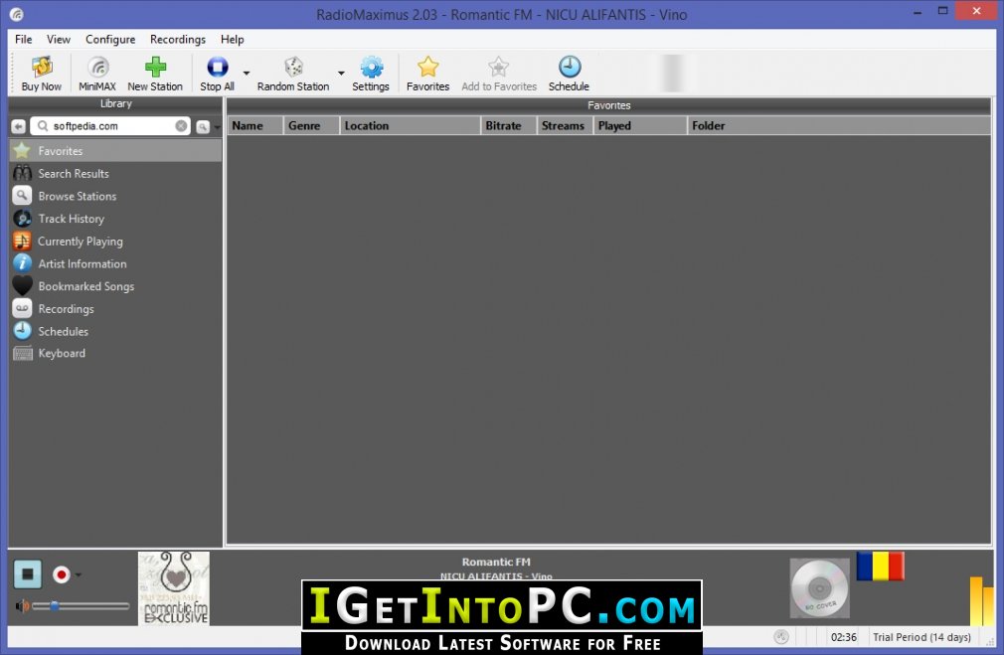Screen dimensions: 1004x655
Task: Maximize the RadioMaximus window
Action: 942,11
